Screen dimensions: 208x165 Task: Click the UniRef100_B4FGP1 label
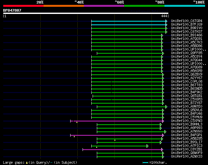187,135
